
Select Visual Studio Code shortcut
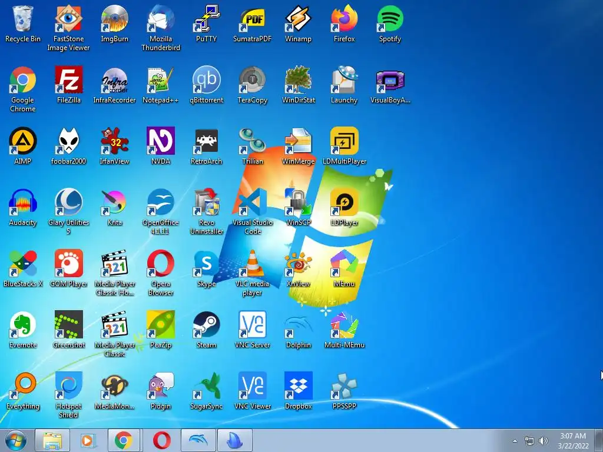pos(252,202)
